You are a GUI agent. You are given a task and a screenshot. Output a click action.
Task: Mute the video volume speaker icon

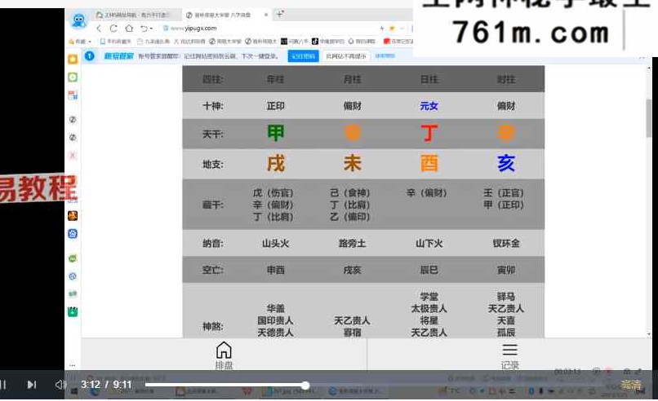[60, 384]
